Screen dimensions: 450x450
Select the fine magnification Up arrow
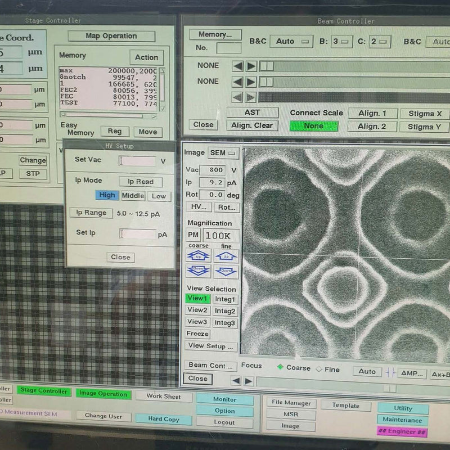point(226,256)
